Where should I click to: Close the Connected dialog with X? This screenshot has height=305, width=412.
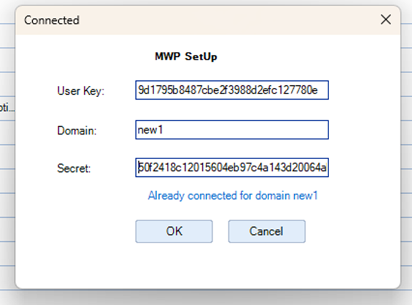pos(385,20)
